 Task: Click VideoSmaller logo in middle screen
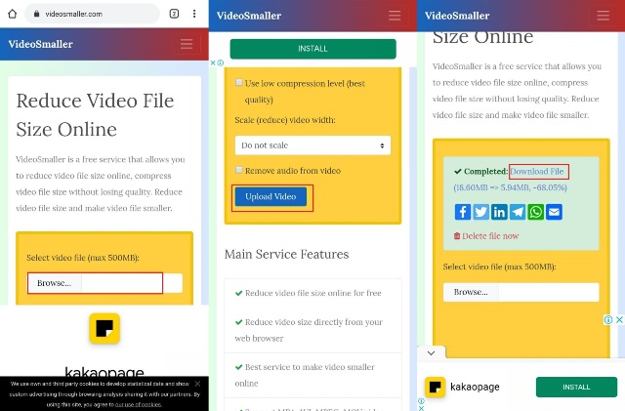249,16
